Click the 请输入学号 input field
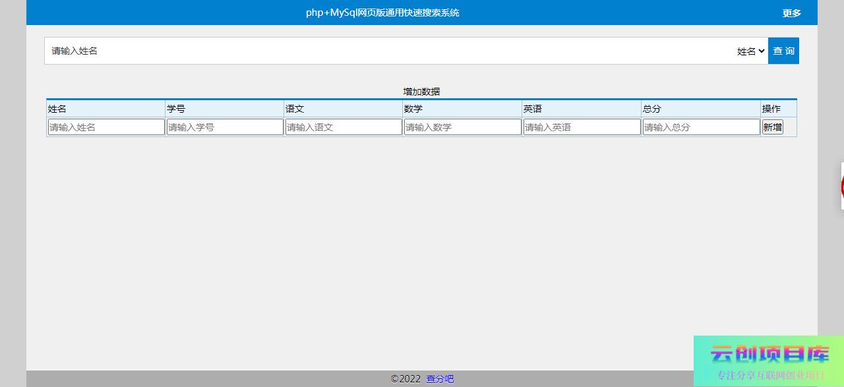 (225, 127)
